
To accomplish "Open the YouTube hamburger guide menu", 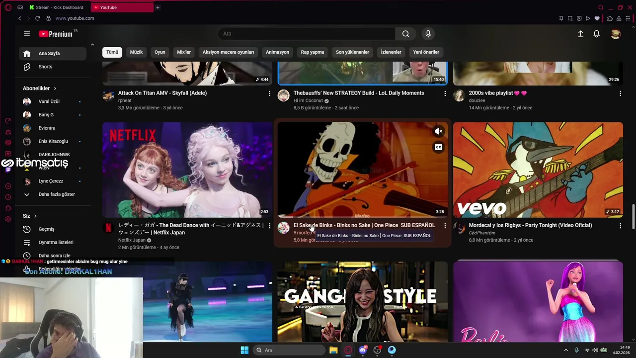I will click(x=27, y=34).
